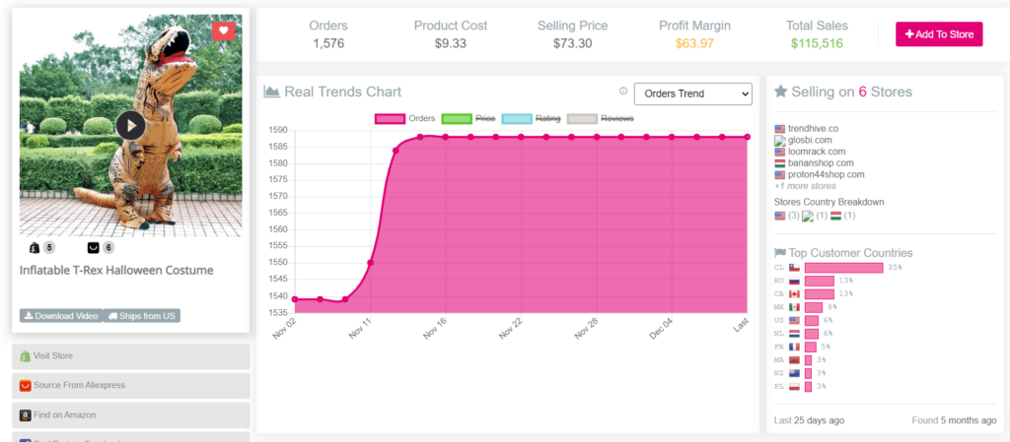Click the black store icon showing 6
Viewport: 1010px width, 442px height.
(94, 247)
